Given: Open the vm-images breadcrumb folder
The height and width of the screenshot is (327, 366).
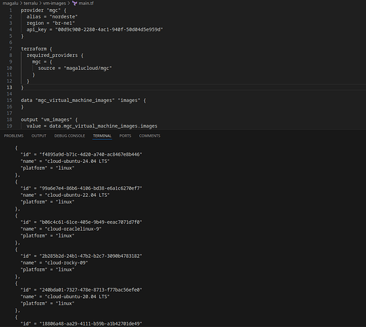Looking at the screenshot, I should (x=54, y=3).
